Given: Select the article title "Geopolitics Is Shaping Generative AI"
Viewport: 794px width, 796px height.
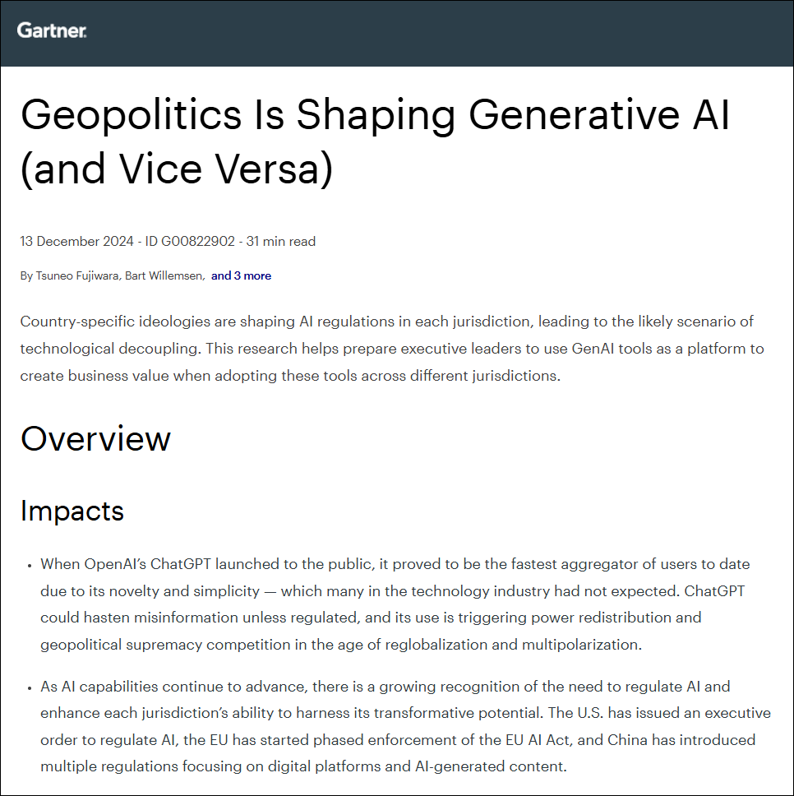Looking at the screenshot, I should coord(375,115).
